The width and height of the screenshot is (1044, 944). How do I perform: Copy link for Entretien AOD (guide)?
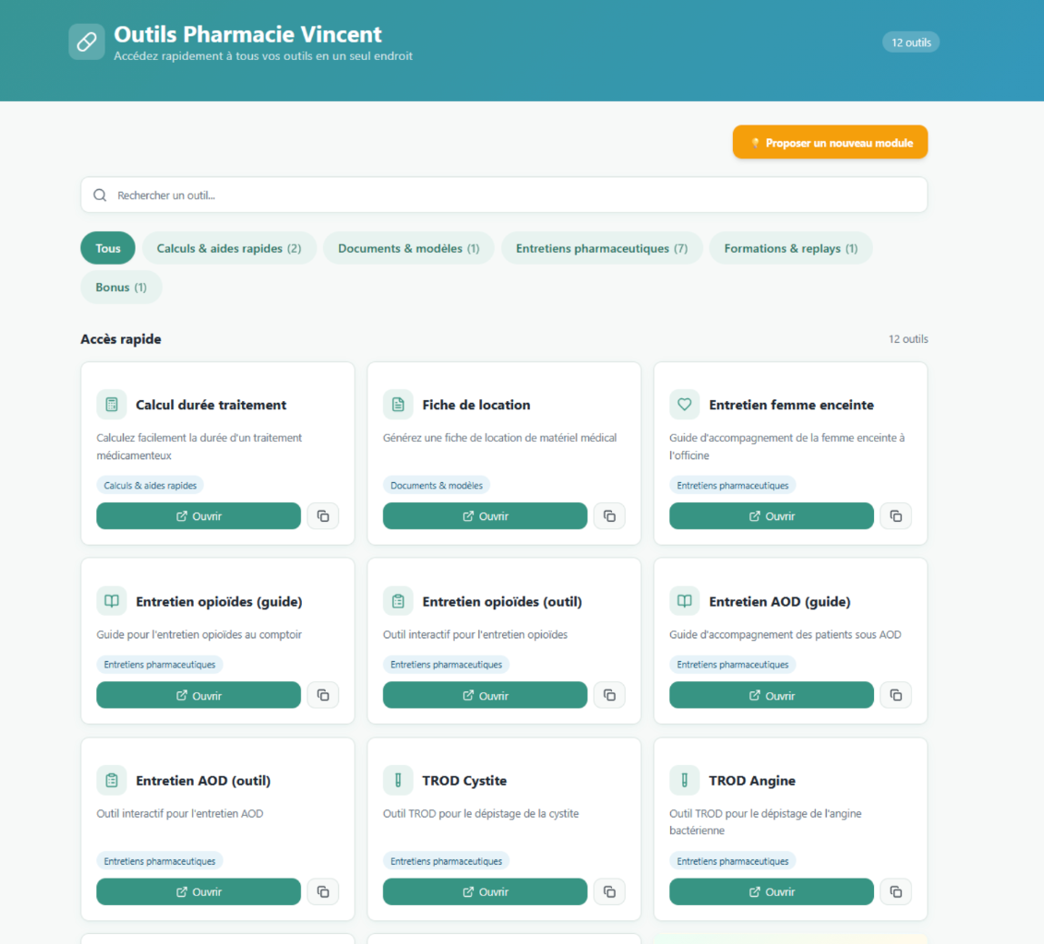click(x=896, y=695)
